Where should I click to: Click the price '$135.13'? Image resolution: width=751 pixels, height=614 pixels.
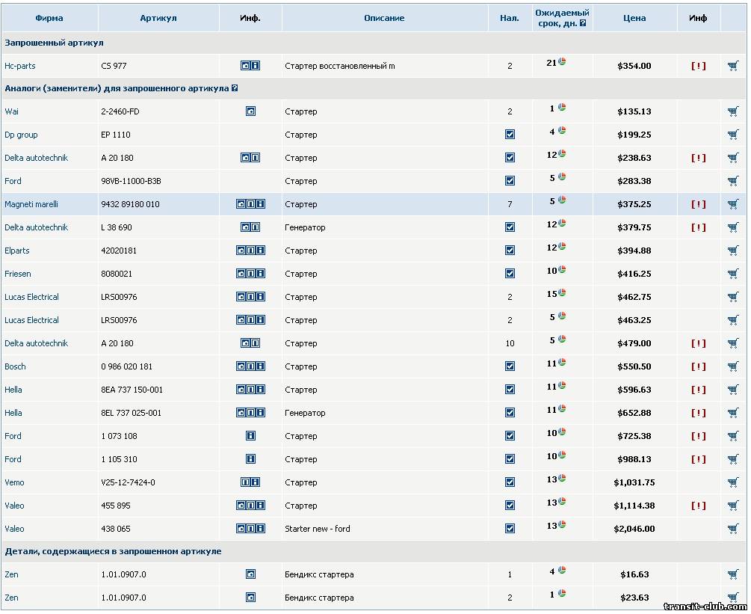click(x=634, y=111)
